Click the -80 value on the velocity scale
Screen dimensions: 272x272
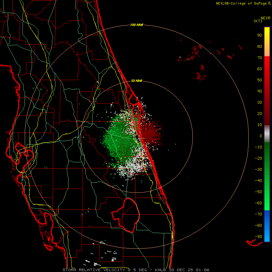coord(258,225)
